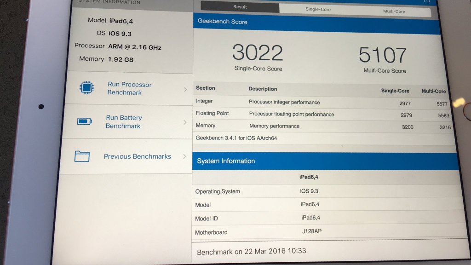Screen dimensions: 471x265
Task: Select the Floating Point performance row
Action: coord(322,114)
